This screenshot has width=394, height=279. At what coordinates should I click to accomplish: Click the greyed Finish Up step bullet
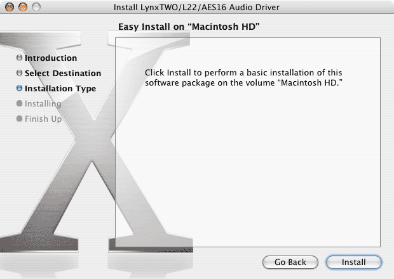coord(19,119)
